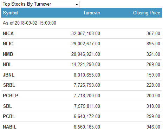
Task: Open the NLIC stock symbol link
Action: coord(8,44)
